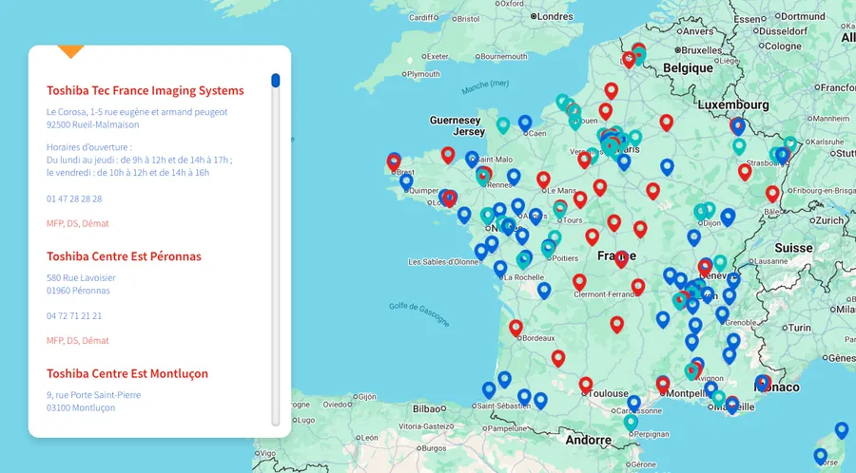856x473 pixels.
Task: Click the dealer list scrollbar thumb
Action: tap(276, 81)
